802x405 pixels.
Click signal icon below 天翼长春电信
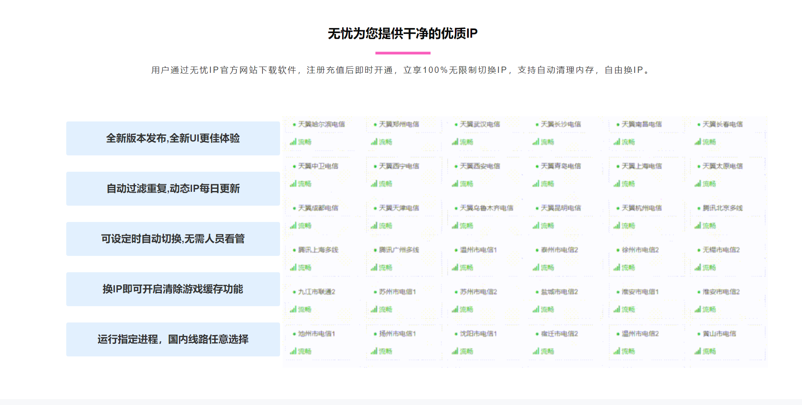tap(698, 142)
